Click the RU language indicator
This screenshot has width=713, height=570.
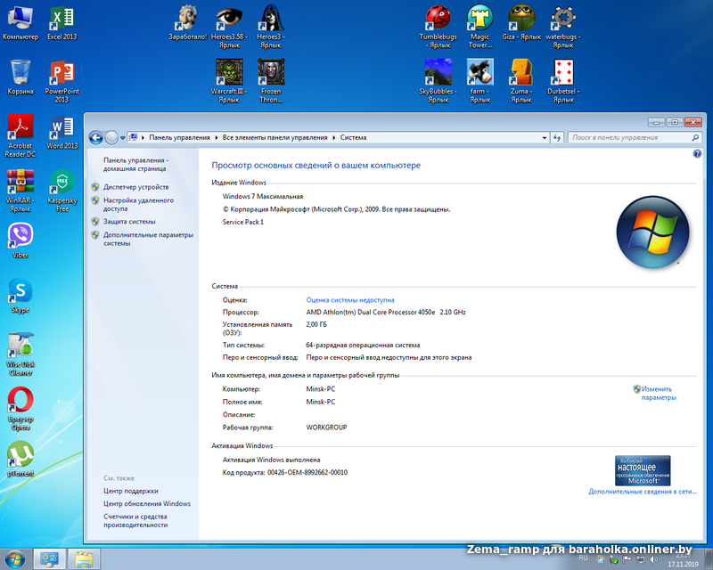[584, 558]
